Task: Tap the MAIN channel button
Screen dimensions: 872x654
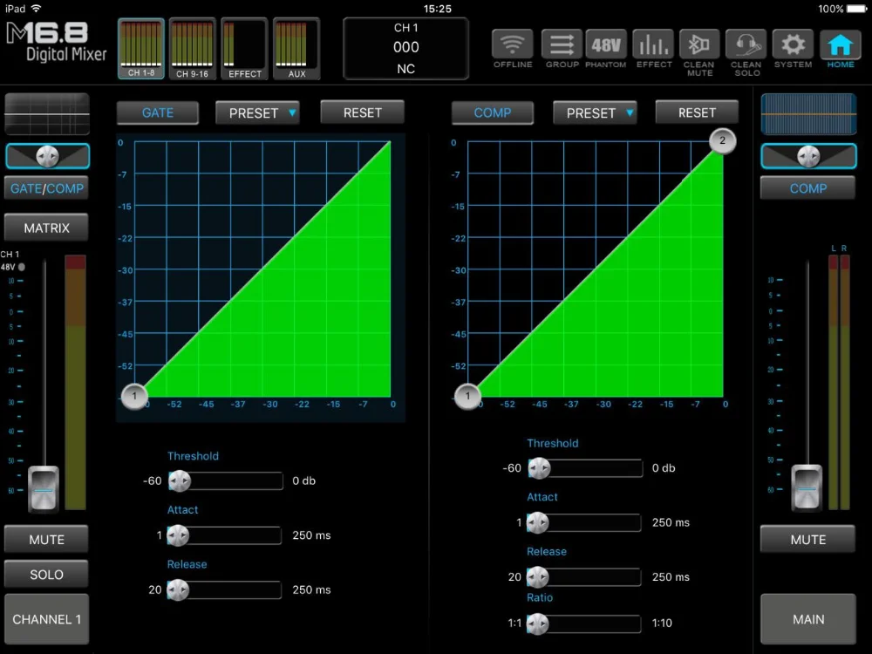Action: click(x=808, y=619)
